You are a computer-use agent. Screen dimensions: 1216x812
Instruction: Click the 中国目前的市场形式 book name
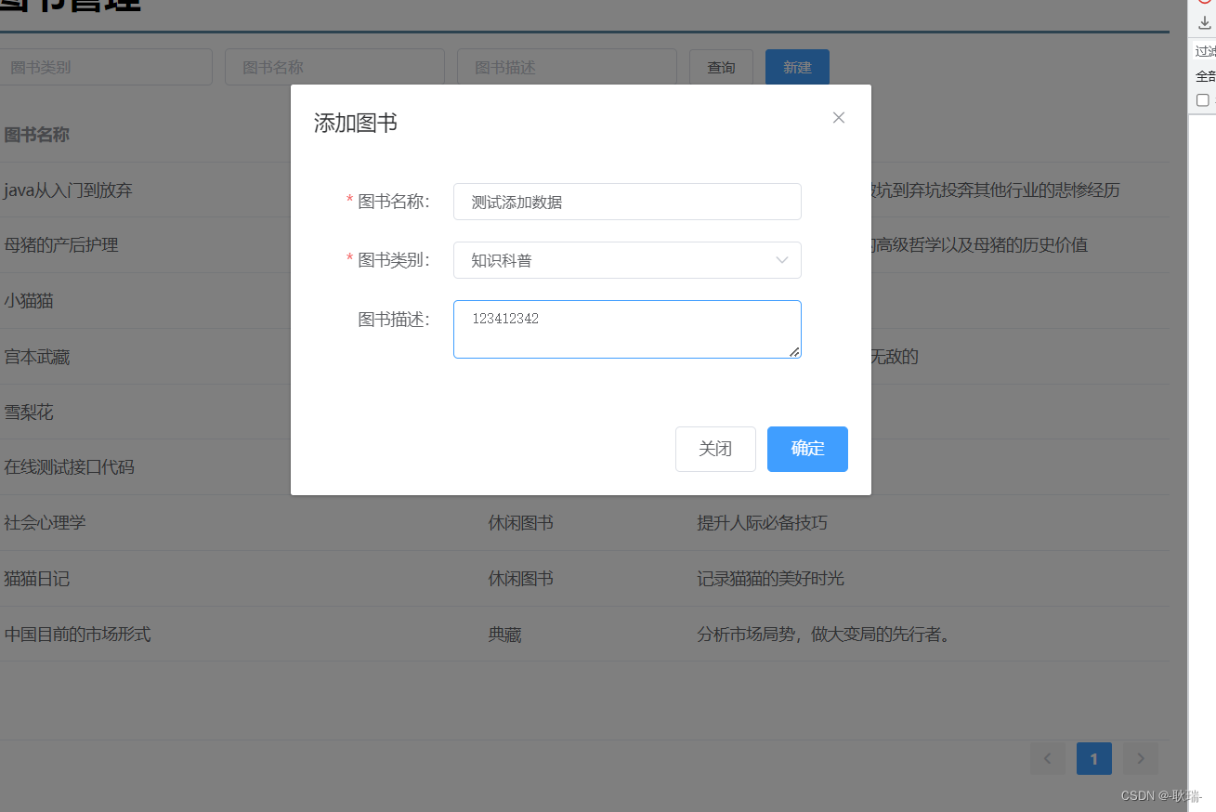(x=77, y=635)
